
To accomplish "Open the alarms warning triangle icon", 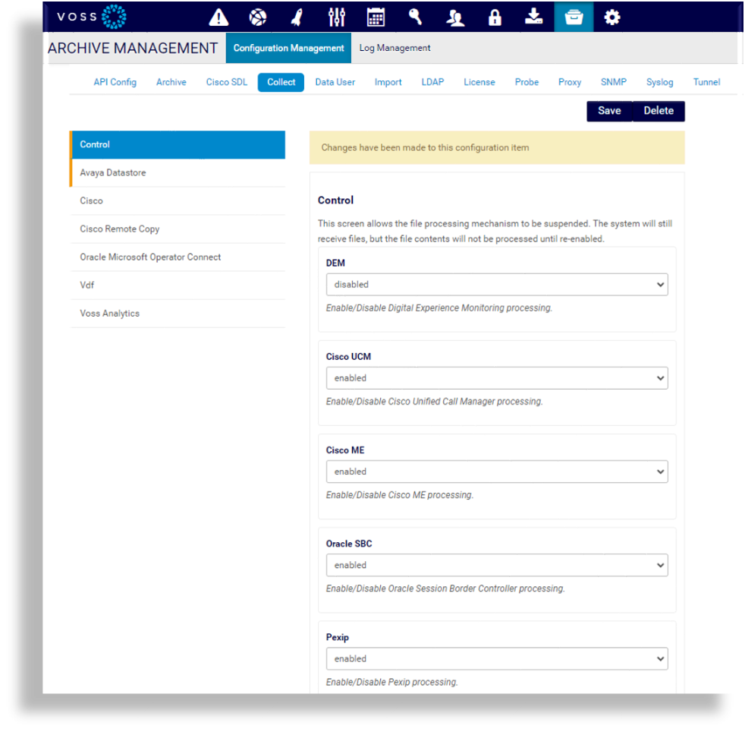I will [218, 16].
